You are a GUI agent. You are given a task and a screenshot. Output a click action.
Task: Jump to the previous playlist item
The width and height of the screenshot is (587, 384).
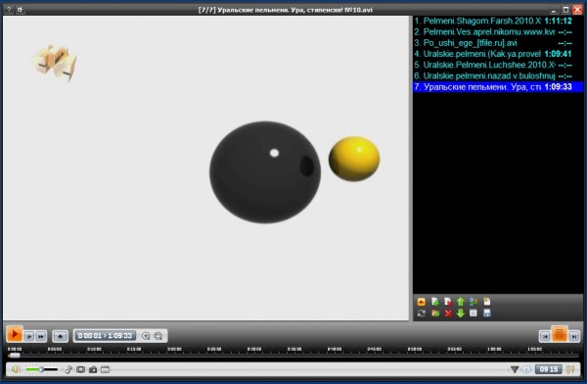(545, 336)
